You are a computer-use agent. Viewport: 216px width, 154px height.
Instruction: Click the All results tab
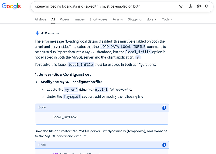pos(53,19)
